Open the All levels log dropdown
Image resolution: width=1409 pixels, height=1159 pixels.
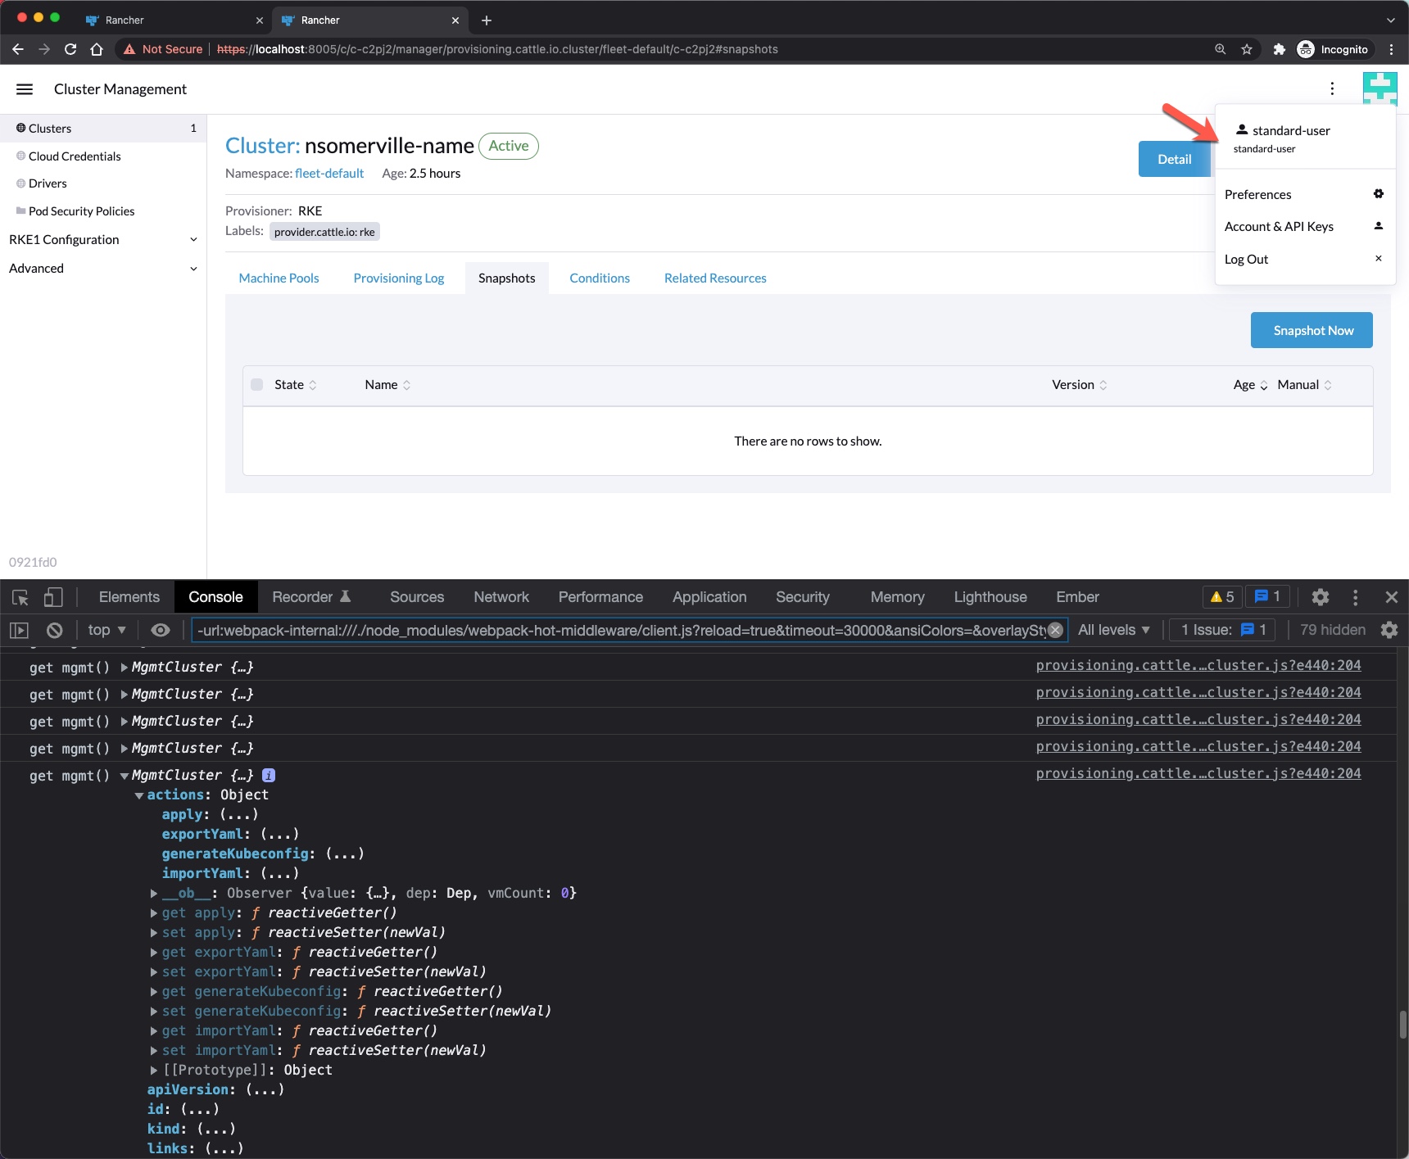pyautogui.click(x=1114, y=630)
